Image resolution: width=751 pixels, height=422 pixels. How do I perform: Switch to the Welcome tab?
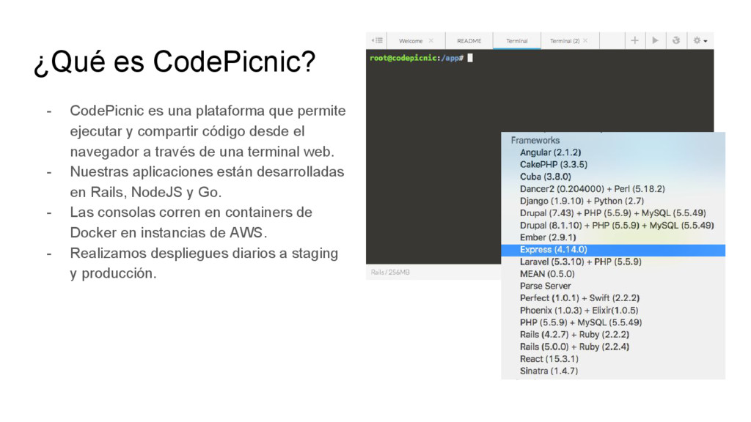pos(411,41)
